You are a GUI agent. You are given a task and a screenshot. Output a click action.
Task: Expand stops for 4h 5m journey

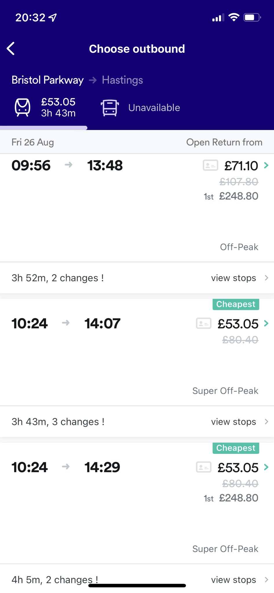click(239, 580)
